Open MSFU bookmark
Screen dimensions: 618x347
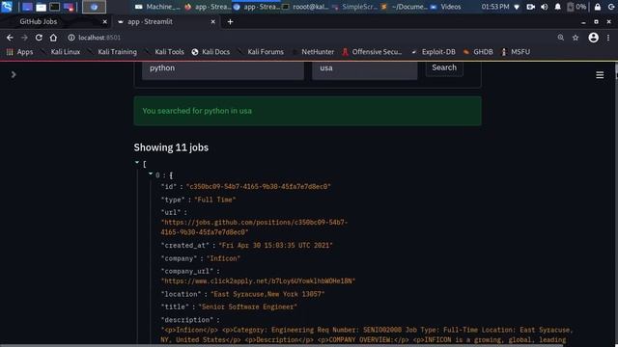[516, 52]
